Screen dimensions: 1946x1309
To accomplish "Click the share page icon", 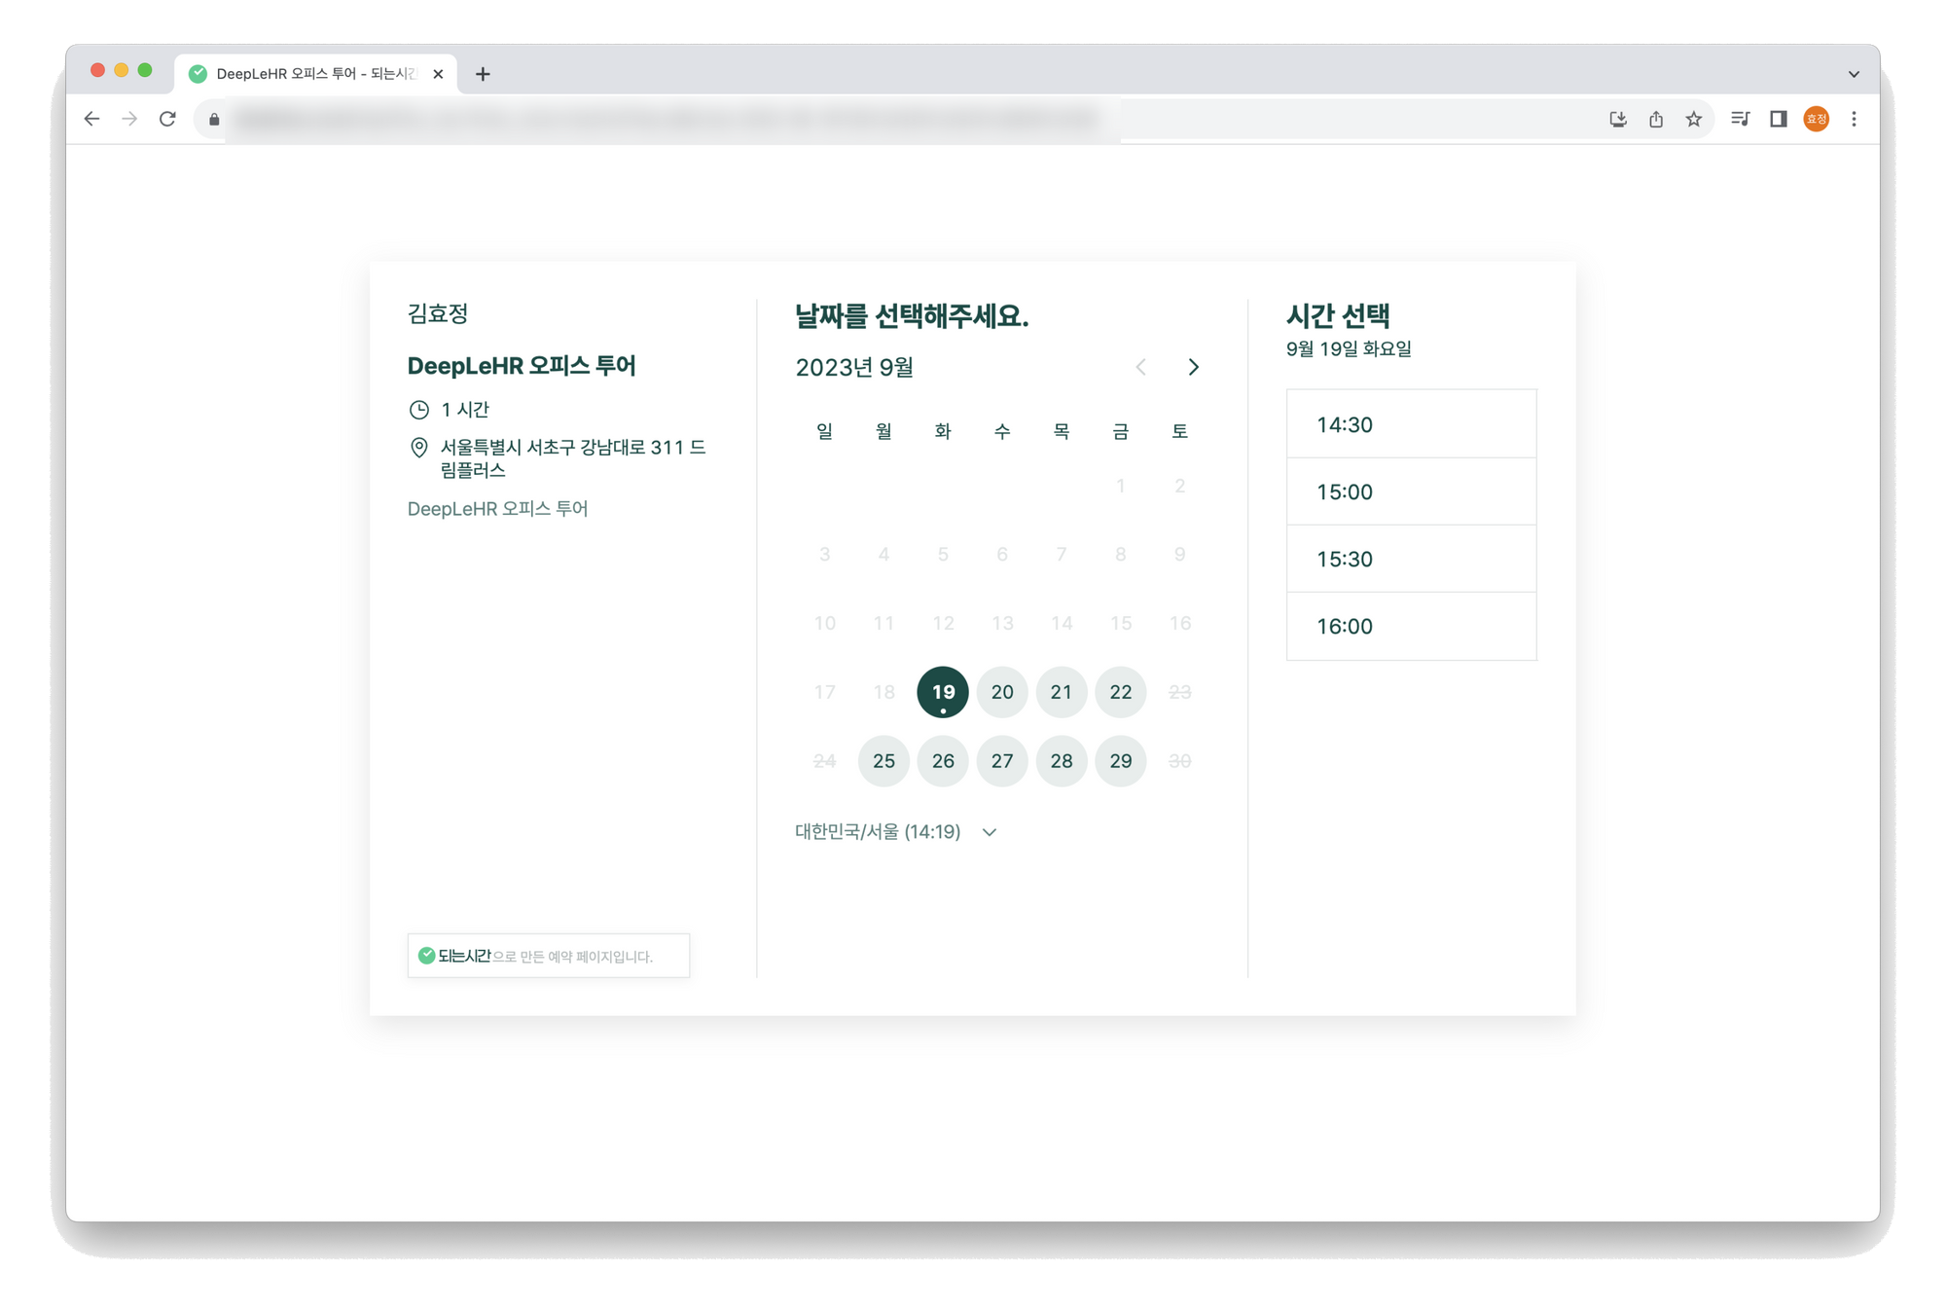I will 1657,119.
